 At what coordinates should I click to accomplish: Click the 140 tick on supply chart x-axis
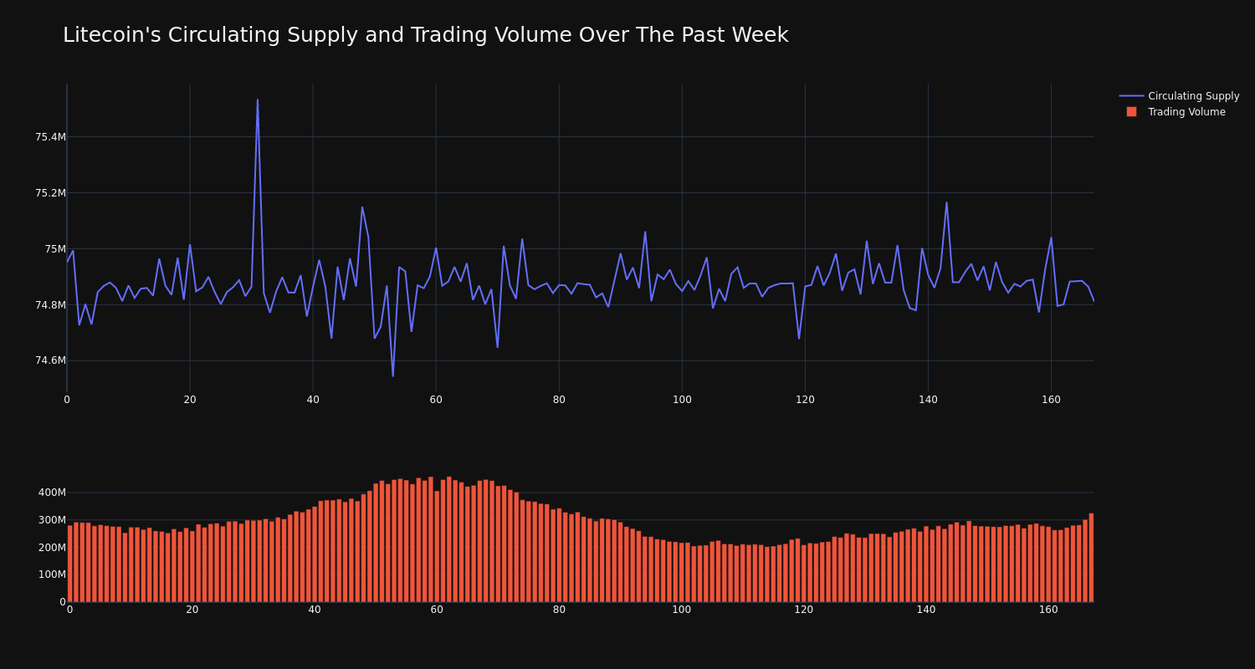928,400
